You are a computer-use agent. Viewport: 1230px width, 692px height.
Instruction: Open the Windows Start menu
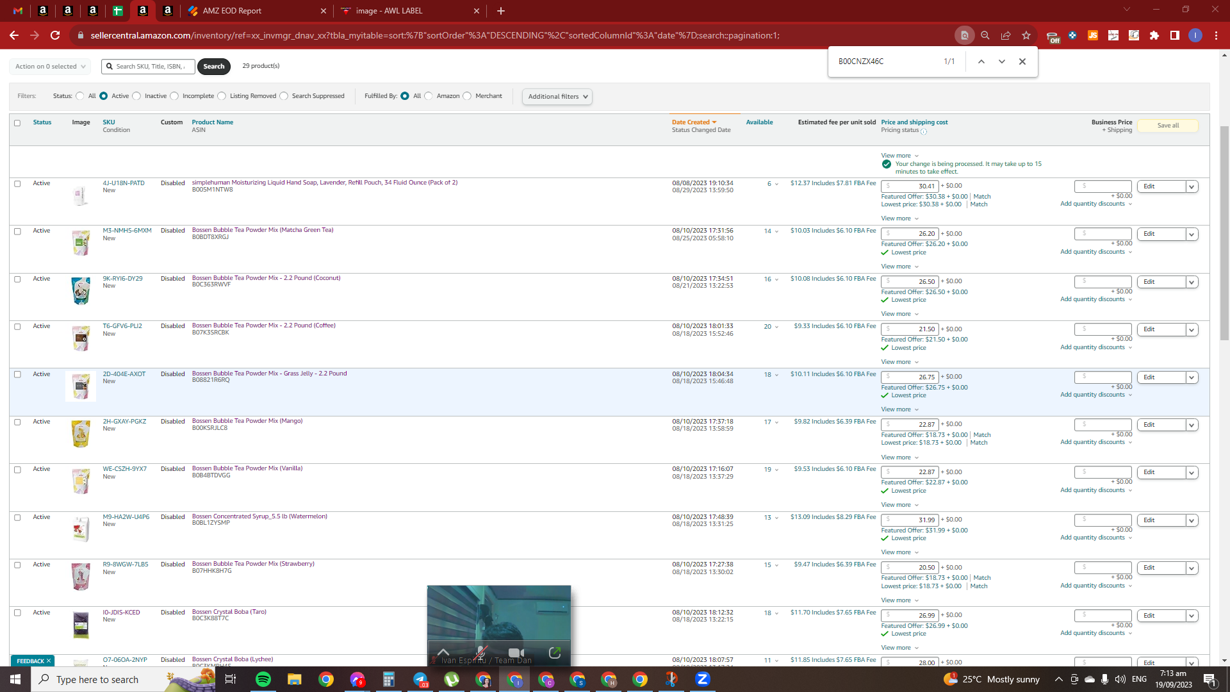(x=15, y=679)
